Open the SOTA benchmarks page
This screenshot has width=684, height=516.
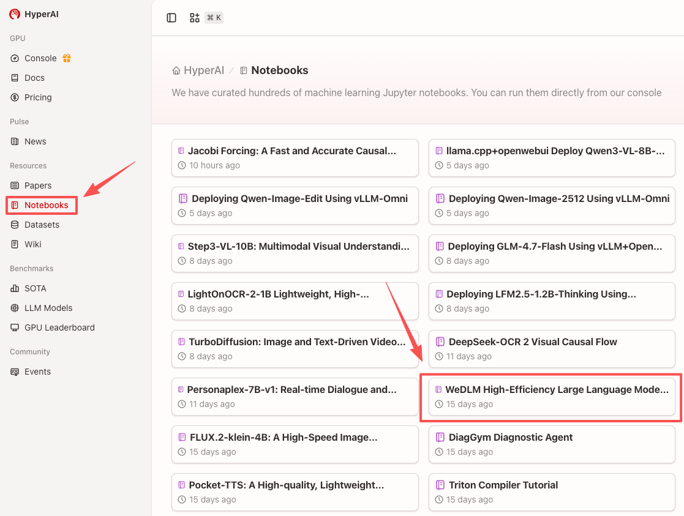[35, 288]
